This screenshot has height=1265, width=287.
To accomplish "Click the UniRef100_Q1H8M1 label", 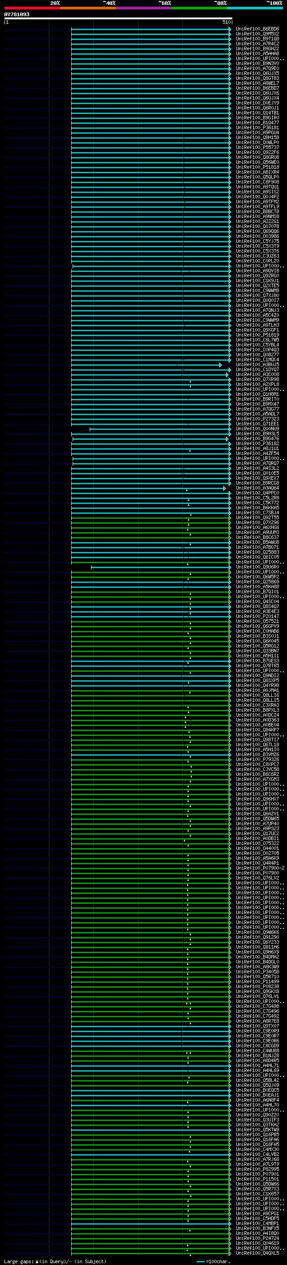I will pos(257,394).
